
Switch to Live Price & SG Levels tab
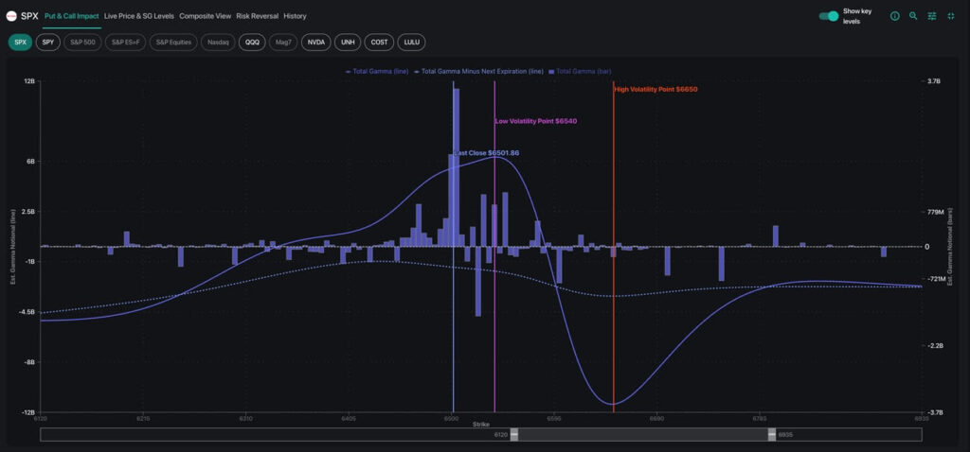[x=139, y=16]
